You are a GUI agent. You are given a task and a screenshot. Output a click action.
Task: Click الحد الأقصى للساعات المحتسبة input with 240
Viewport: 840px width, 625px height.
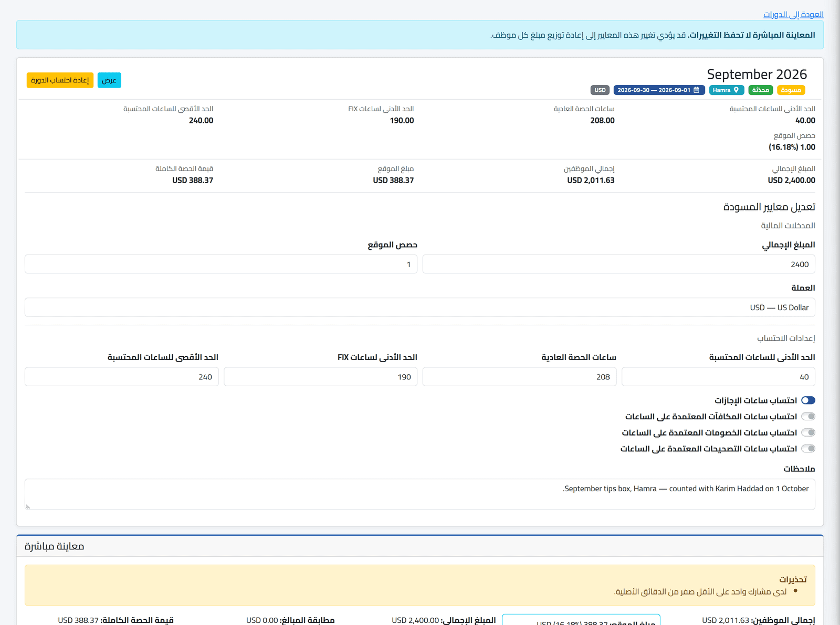121,377
